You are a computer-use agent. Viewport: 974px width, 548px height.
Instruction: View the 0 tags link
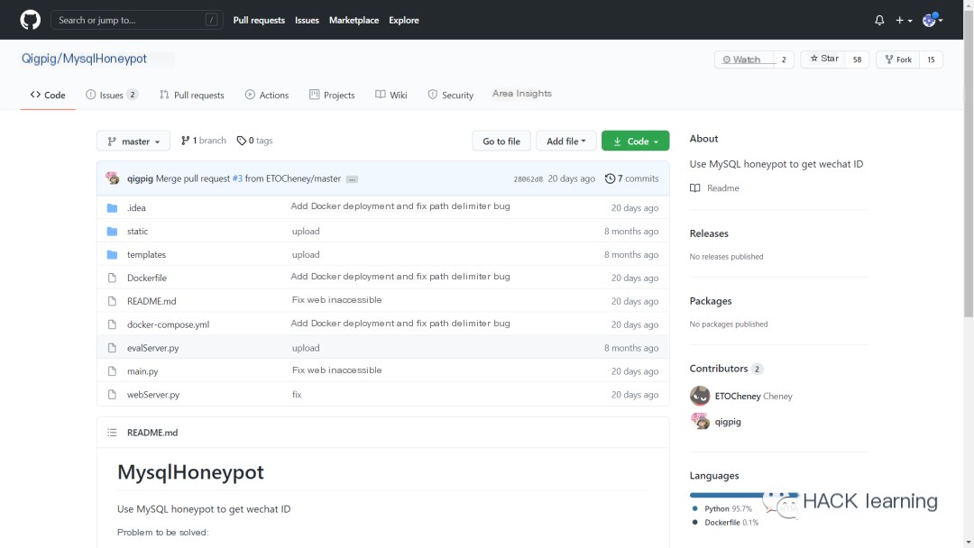click(254, 141)
